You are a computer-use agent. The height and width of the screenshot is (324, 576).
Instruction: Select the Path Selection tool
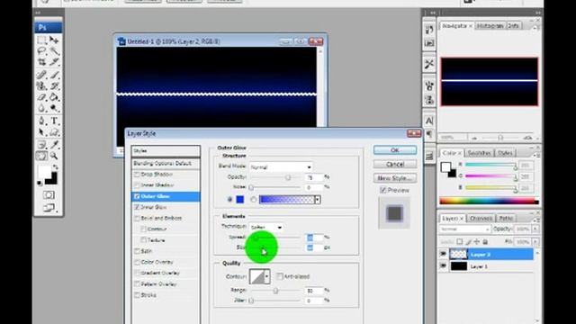click(41, 132)
